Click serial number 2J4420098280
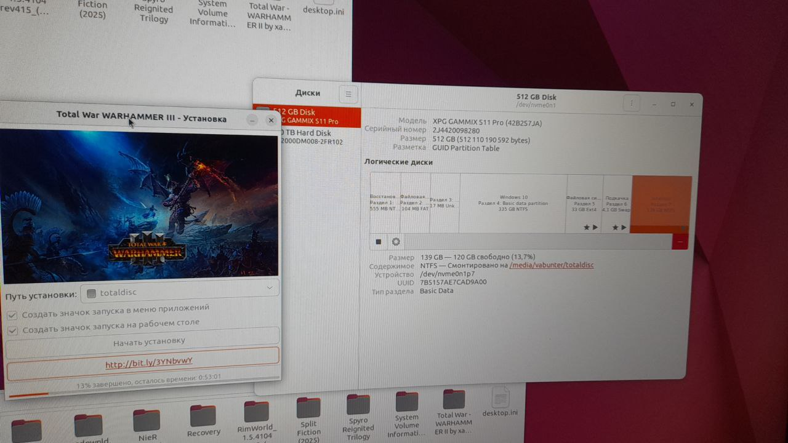788x443 pixels. [456, 130]
